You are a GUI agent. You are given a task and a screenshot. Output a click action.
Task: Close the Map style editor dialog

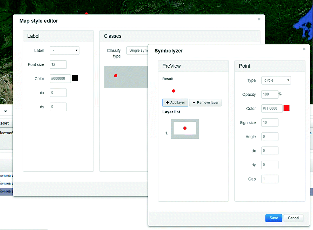point(259,19)
